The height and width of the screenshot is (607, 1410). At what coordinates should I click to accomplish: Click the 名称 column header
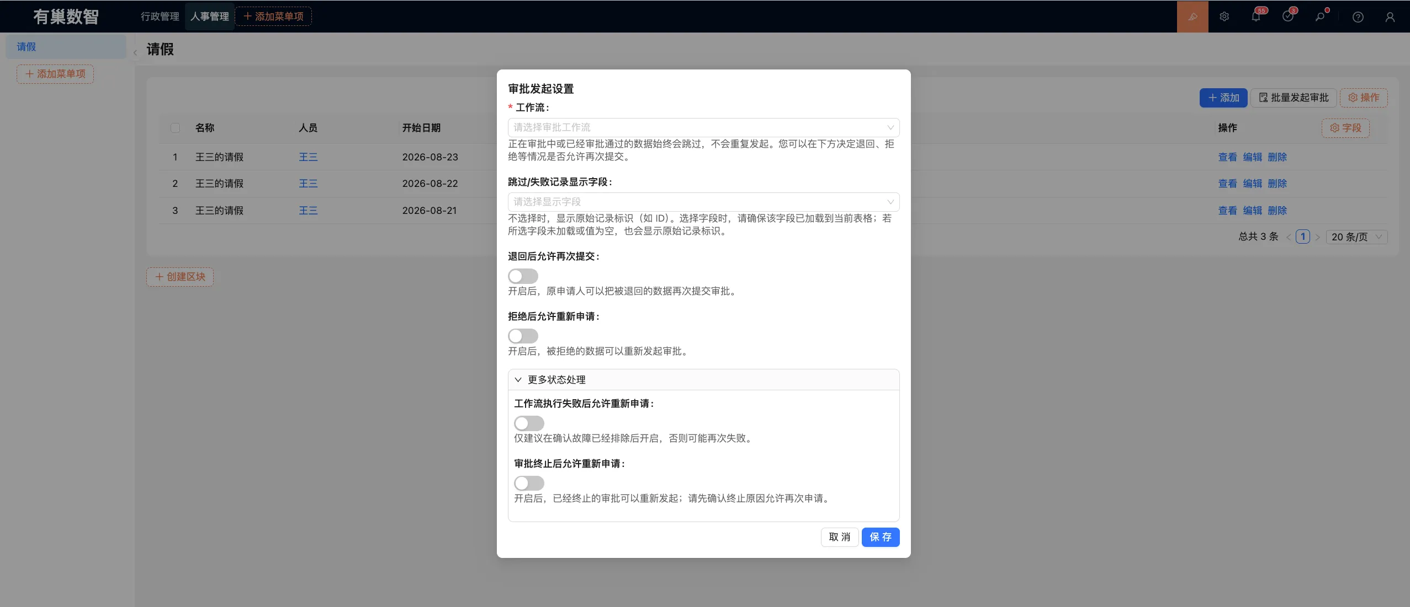[205, 128]
